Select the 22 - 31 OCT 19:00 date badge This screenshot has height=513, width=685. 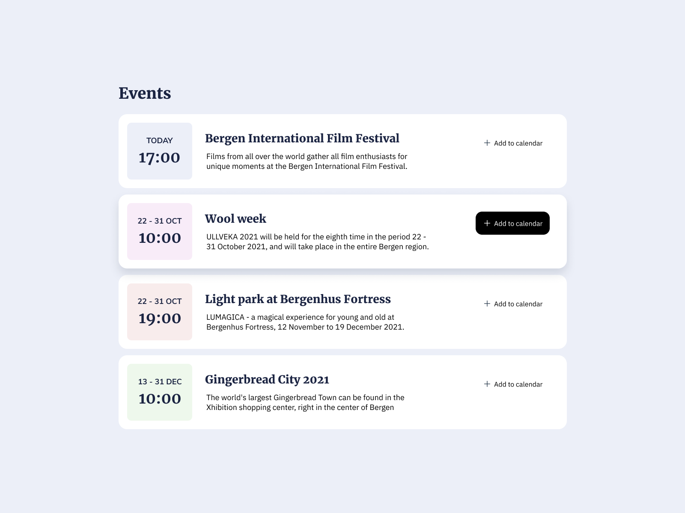[x=159, y=311]
